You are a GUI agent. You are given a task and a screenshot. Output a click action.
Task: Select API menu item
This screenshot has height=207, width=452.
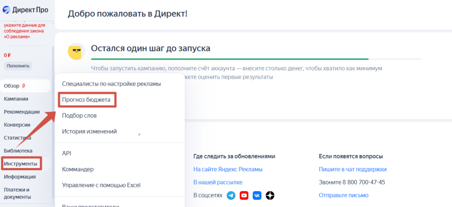[67, 154]
